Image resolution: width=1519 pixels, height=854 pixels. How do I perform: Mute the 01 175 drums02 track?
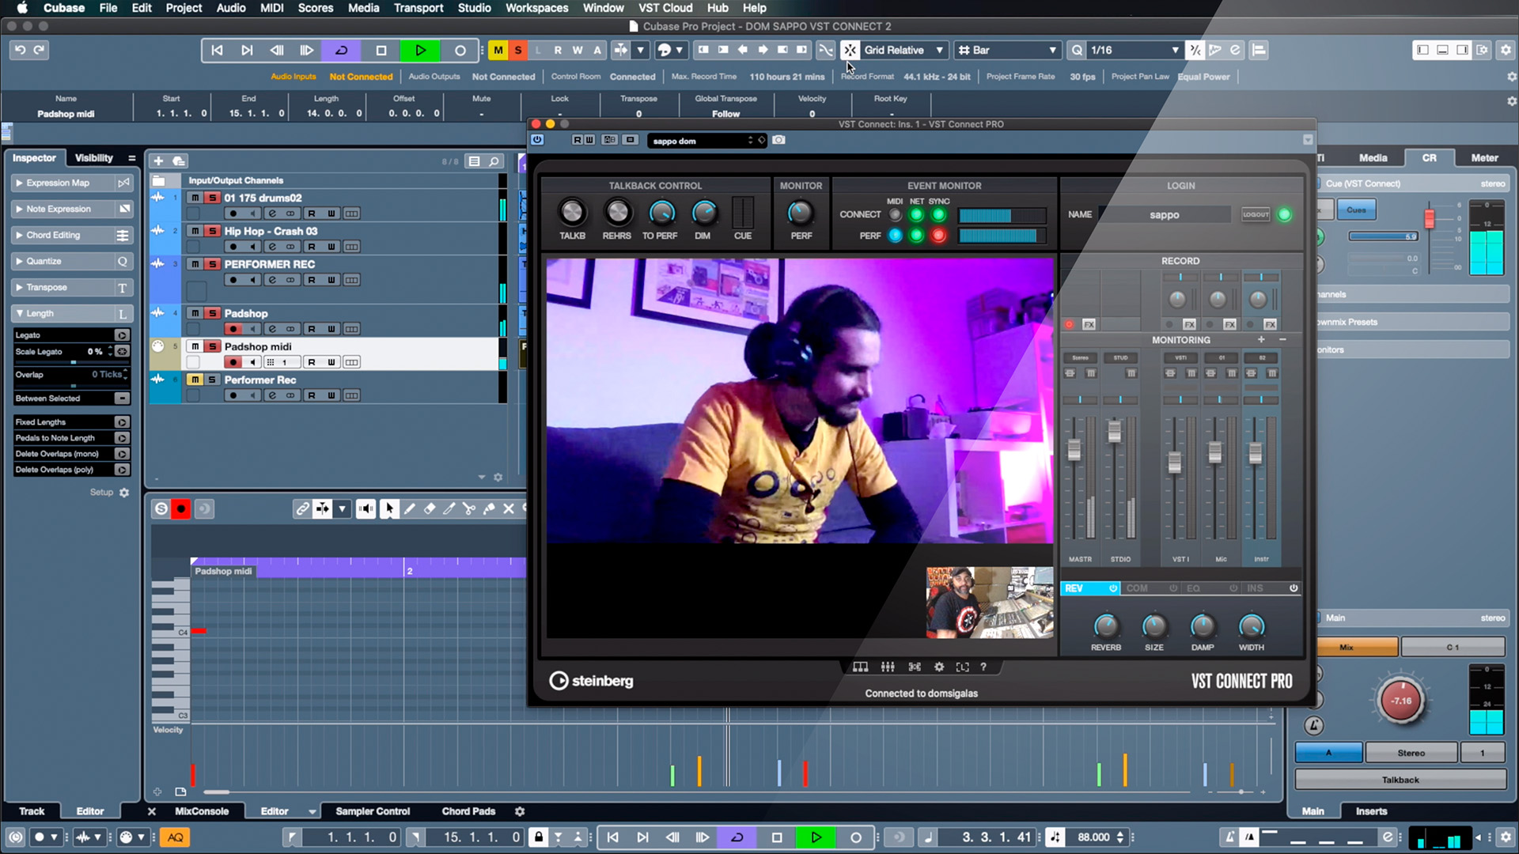[x=195, y=198]
